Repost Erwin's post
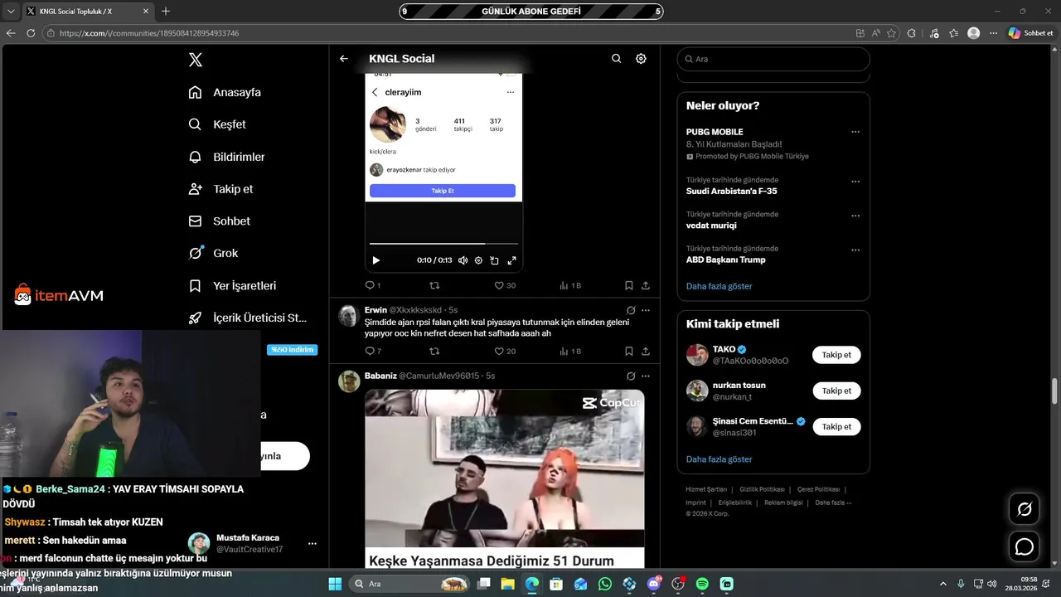The width and height of the screenshot is (1061, 597). (434, 352)
